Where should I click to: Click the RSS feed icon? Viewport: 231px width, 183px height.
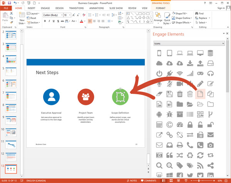pos(200,165)
